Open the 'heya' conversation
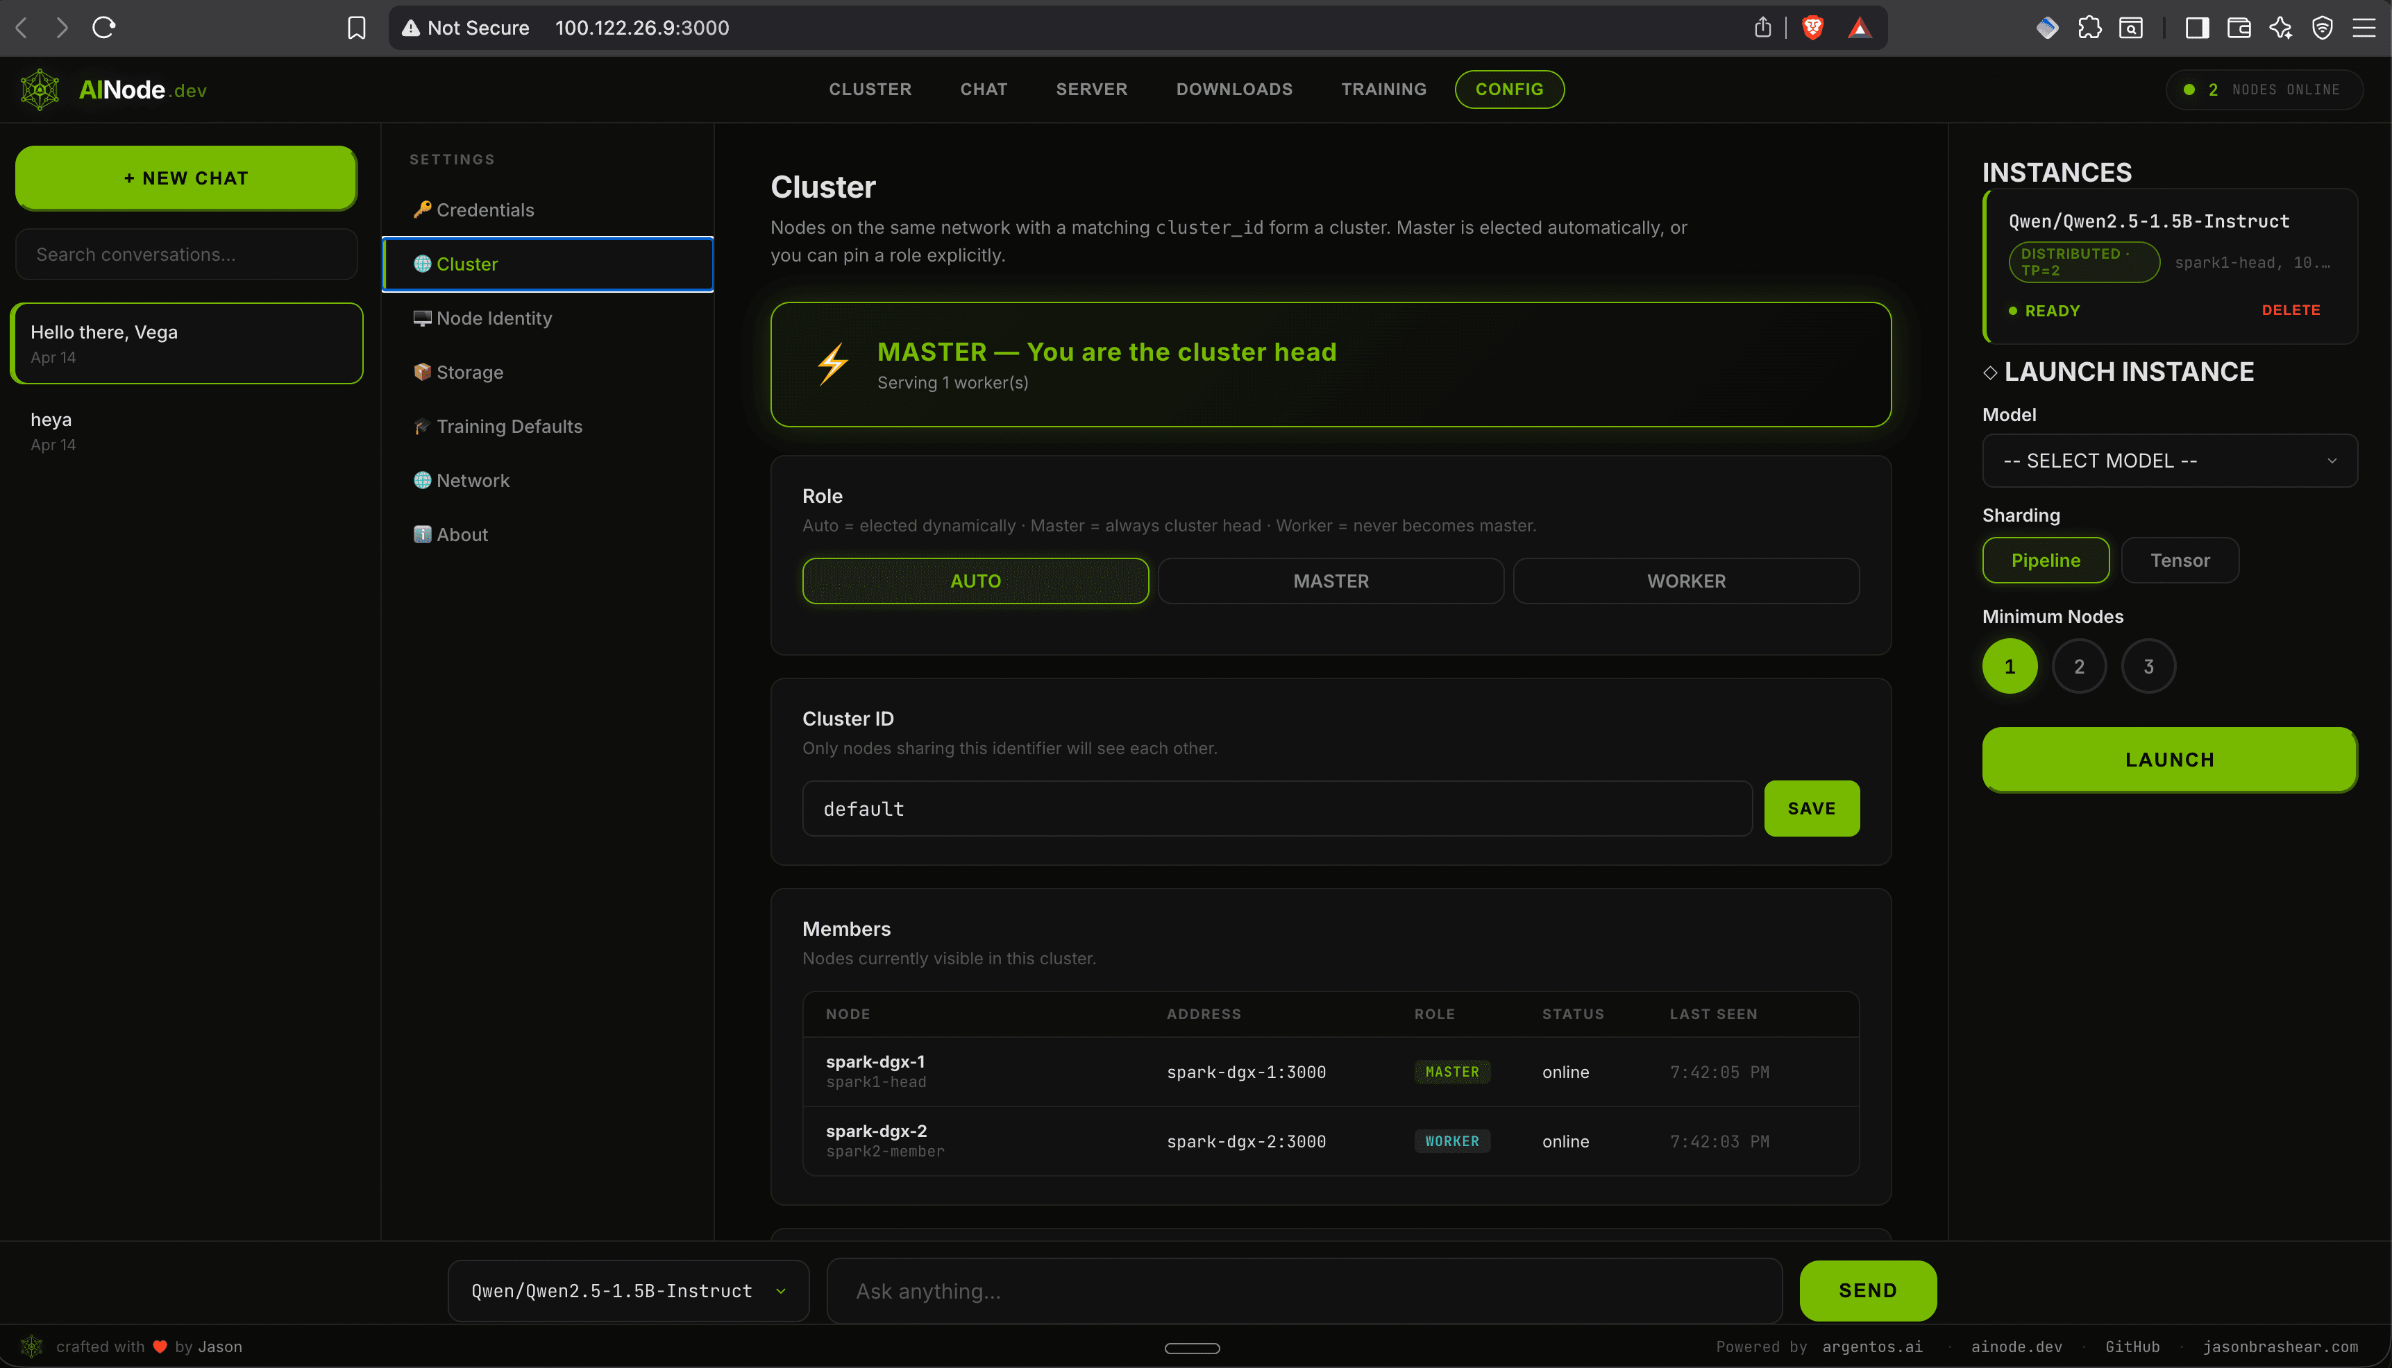 pos(186,430)
